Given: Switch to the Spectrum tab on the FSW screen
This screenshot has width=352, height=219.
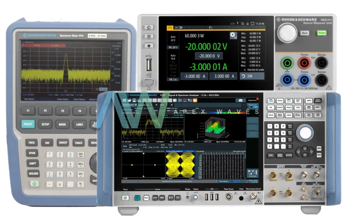Looking at the screenshot, I should (x=143, y=105).
